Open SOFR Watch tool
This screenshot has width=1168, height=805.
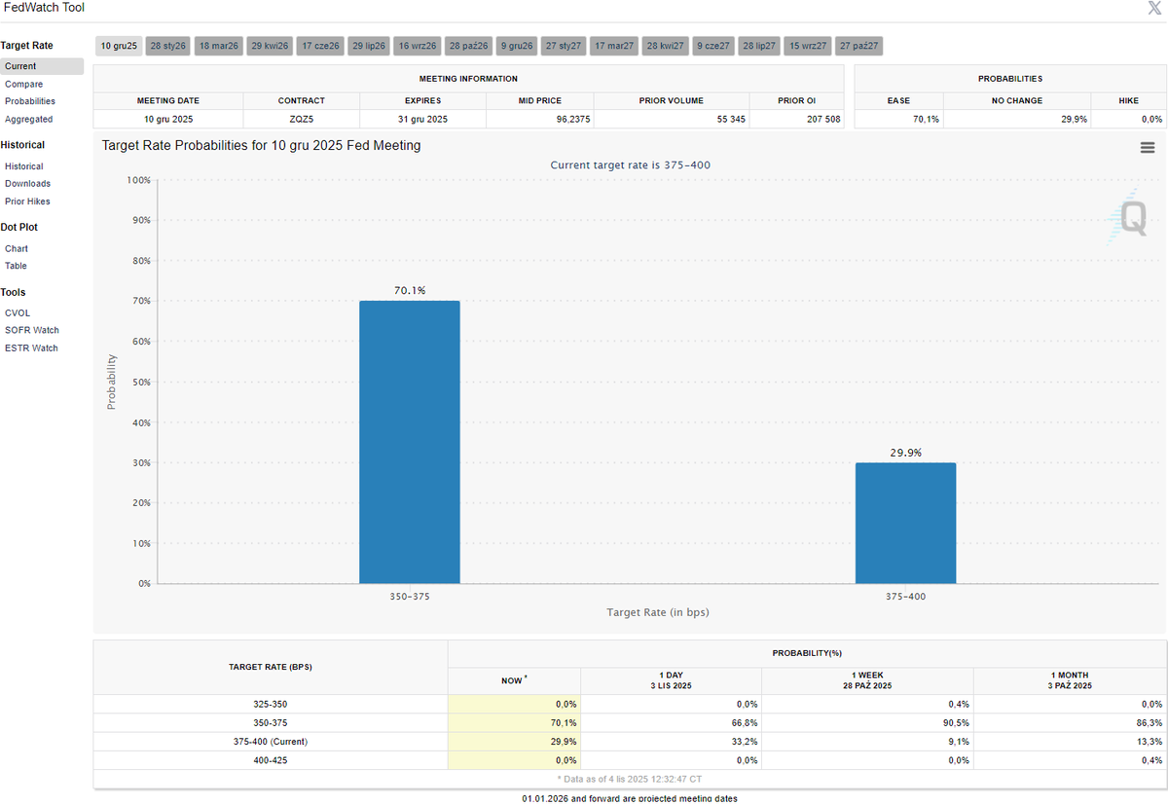click(x=32, y=331)
